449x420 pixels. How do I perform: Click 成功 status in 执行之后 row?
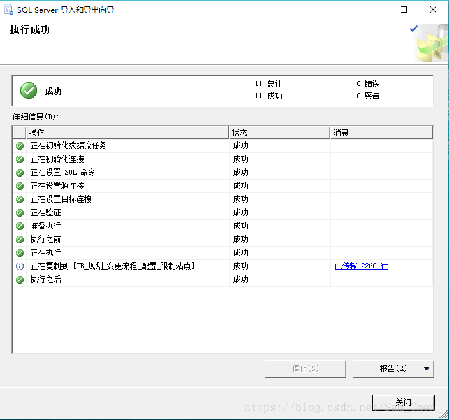[x=240, y=279]
